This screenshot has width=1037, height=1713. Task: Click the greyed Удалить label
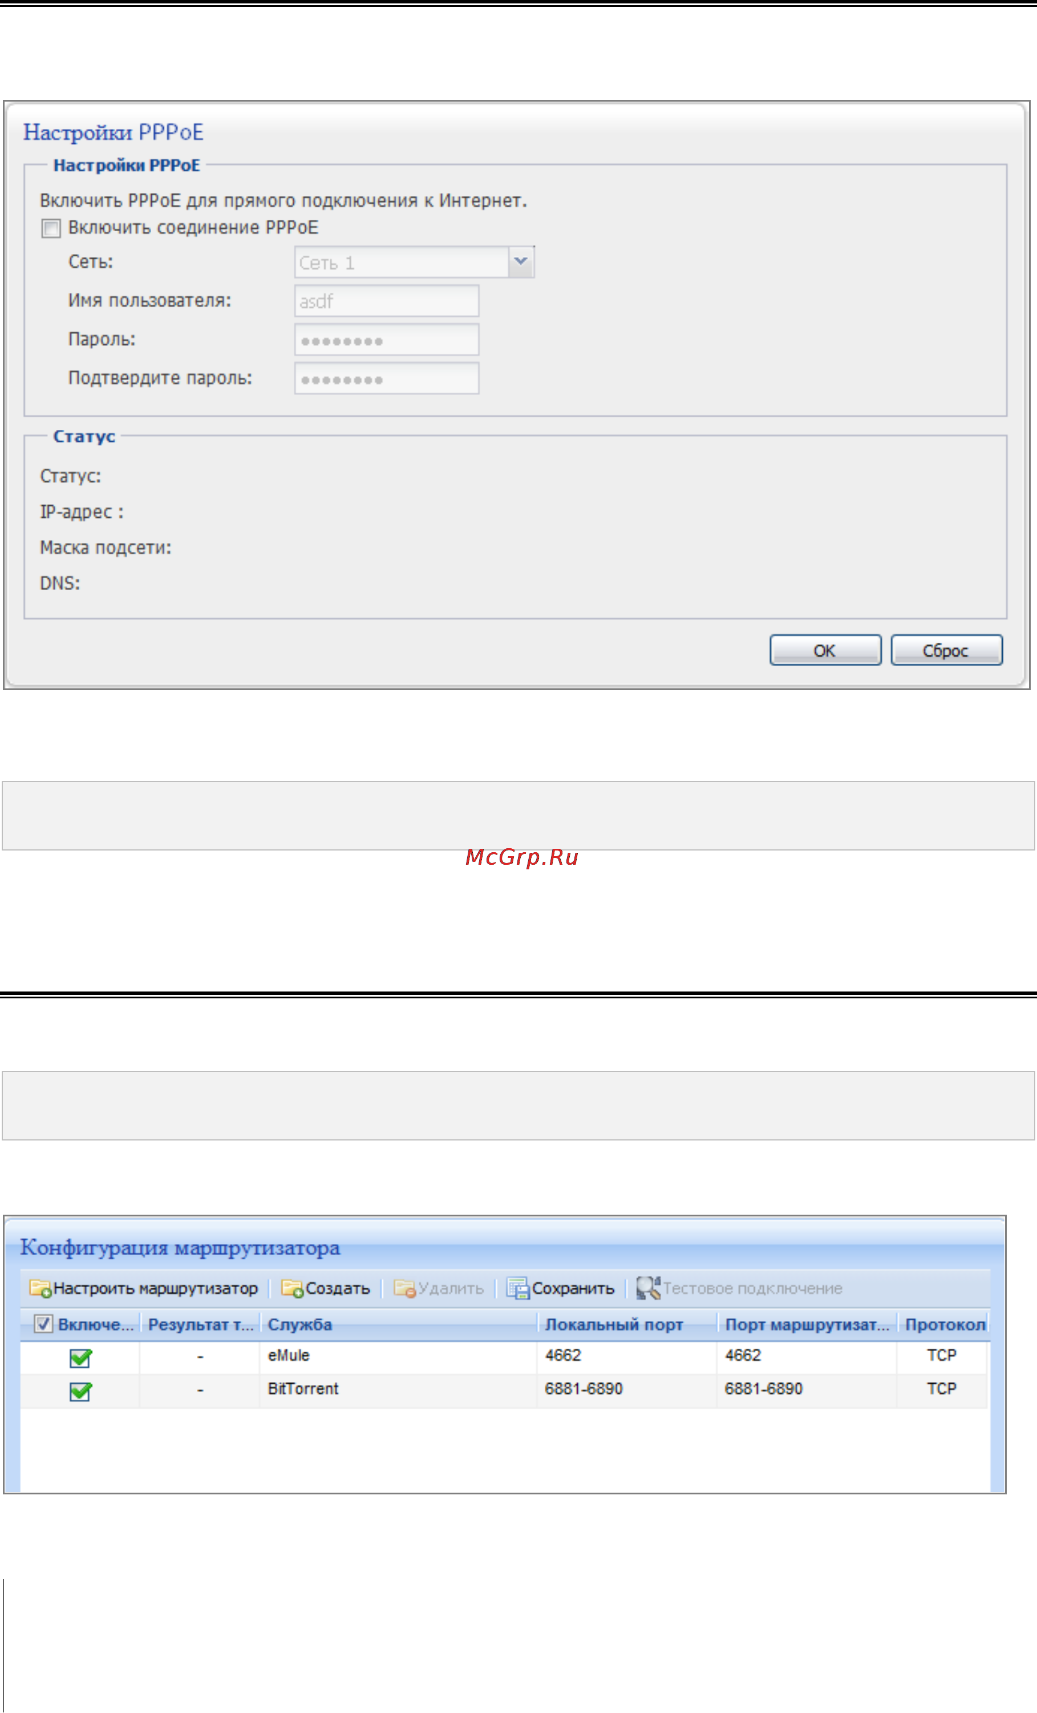pos(451,1288)
